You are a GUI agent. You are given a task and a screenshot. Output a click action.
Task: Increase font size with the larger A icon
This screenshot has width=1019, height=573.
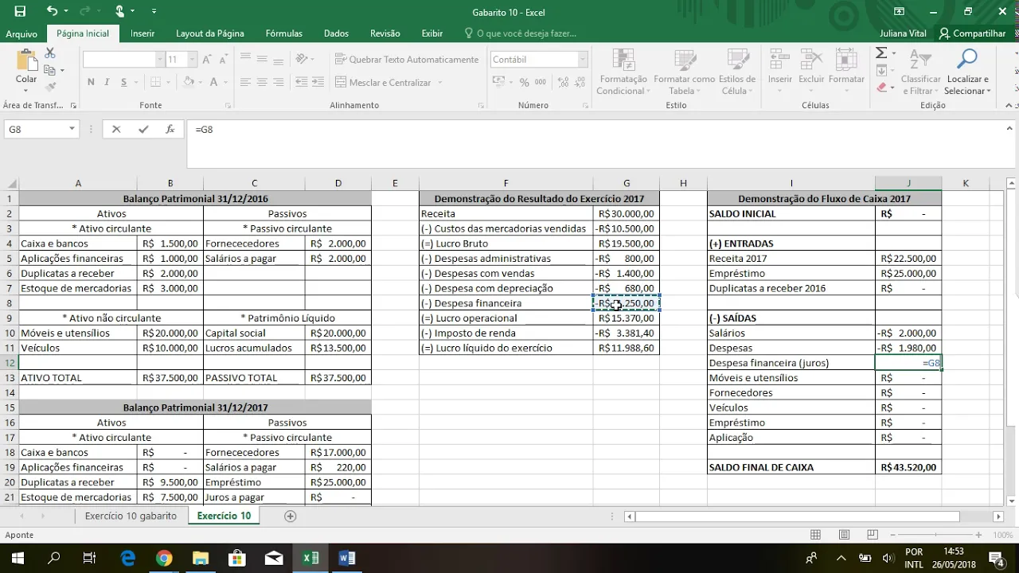point(206,60)
